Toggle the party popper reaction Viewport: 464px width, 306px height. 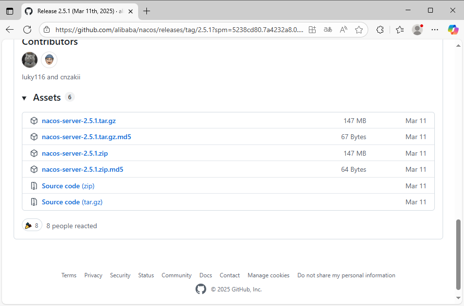[32, 226]
